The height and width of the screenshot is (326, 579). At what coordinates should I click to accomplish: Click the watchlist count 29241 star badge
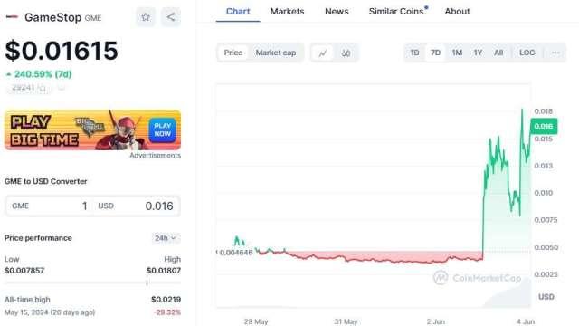(x=28, y=88)
